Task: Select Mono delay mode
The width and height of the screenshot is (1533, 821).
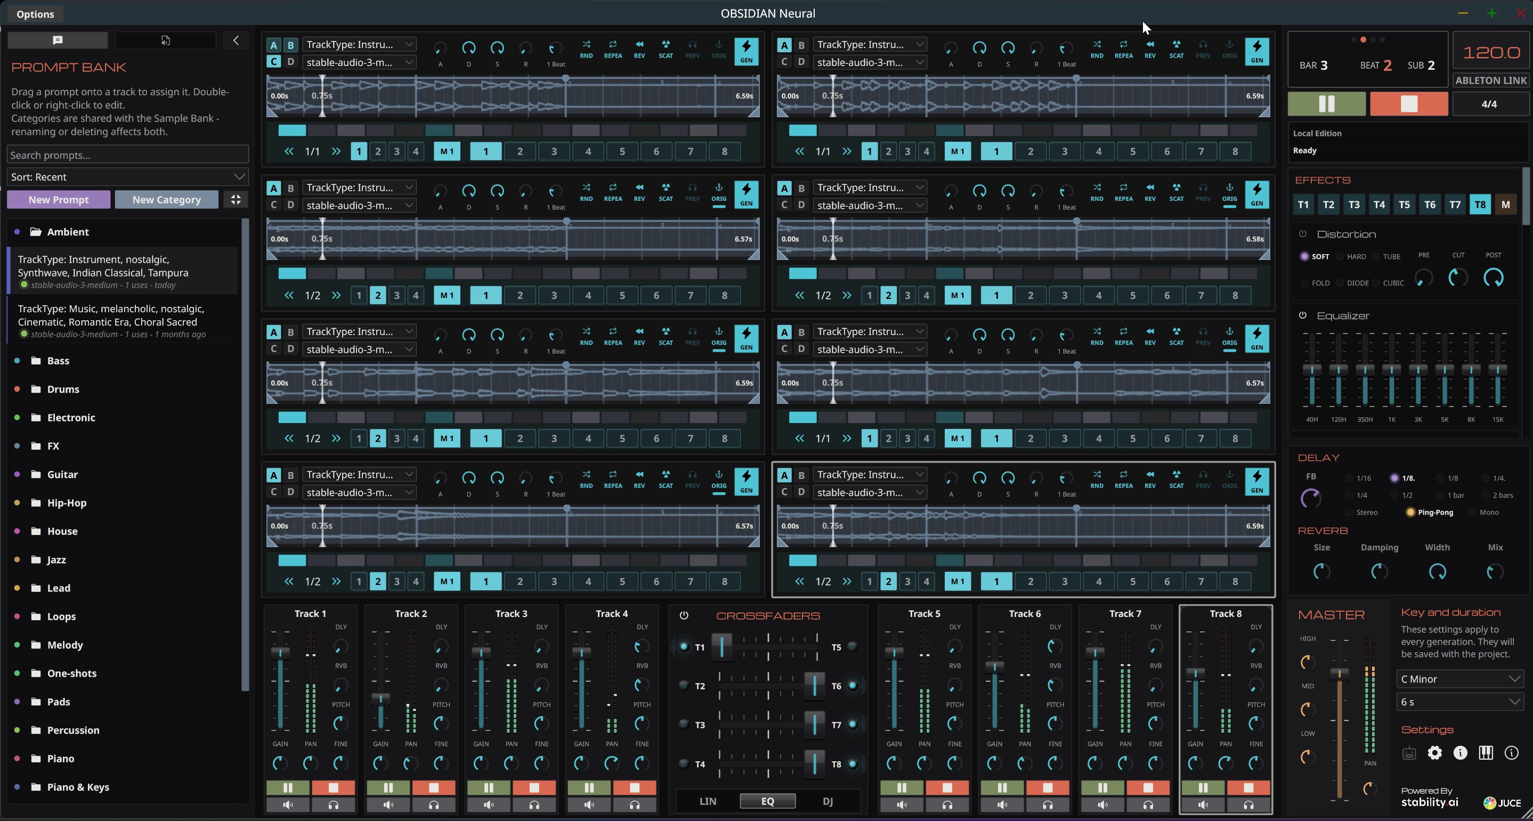Action: click(x=1483, y=512)
